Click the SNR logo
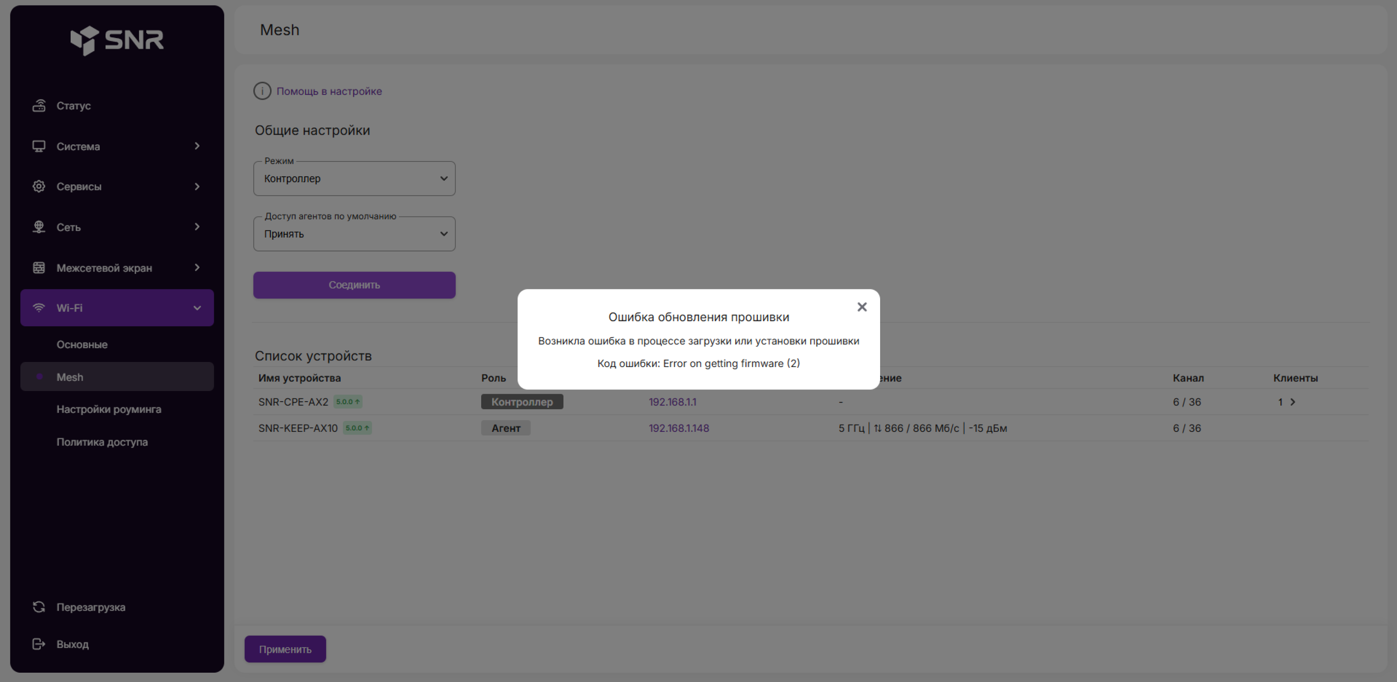The image size is (1397, 682). click(116, 40)
